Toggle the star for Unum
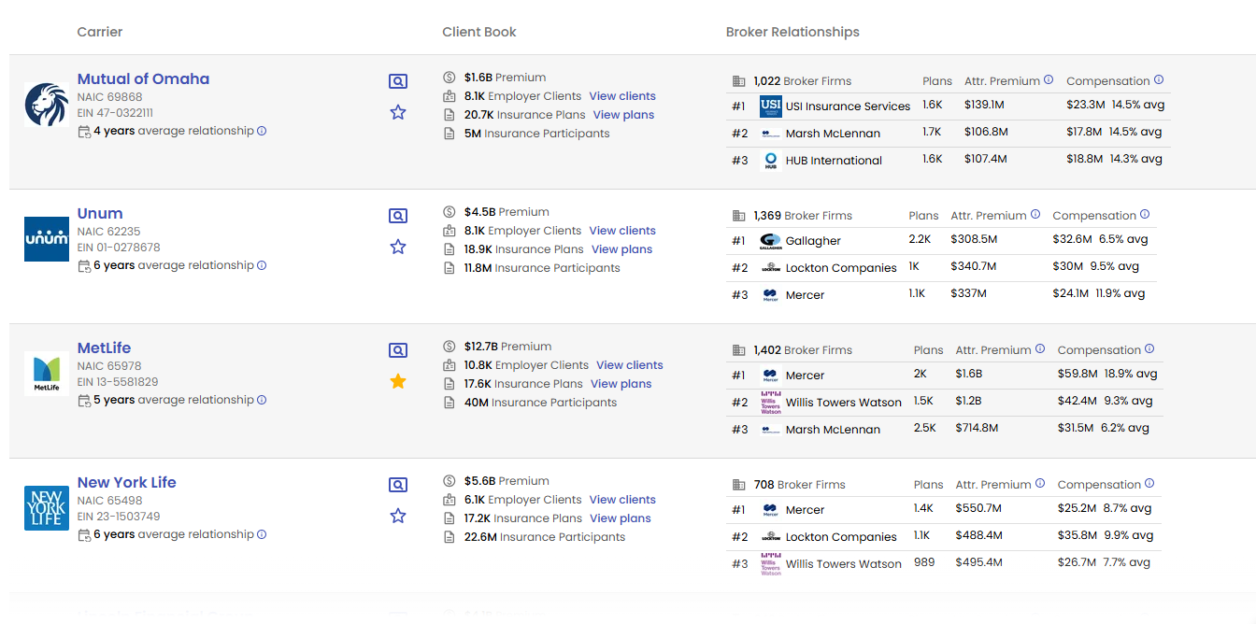Viewport: 1256px width, 624px height. 398,247
